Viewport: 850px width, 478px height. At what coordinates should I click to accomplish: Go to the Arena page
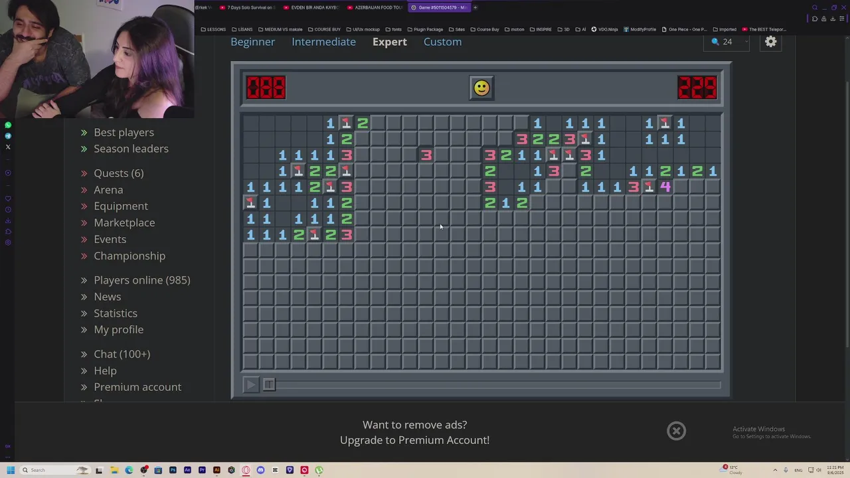tap(108, 190)
